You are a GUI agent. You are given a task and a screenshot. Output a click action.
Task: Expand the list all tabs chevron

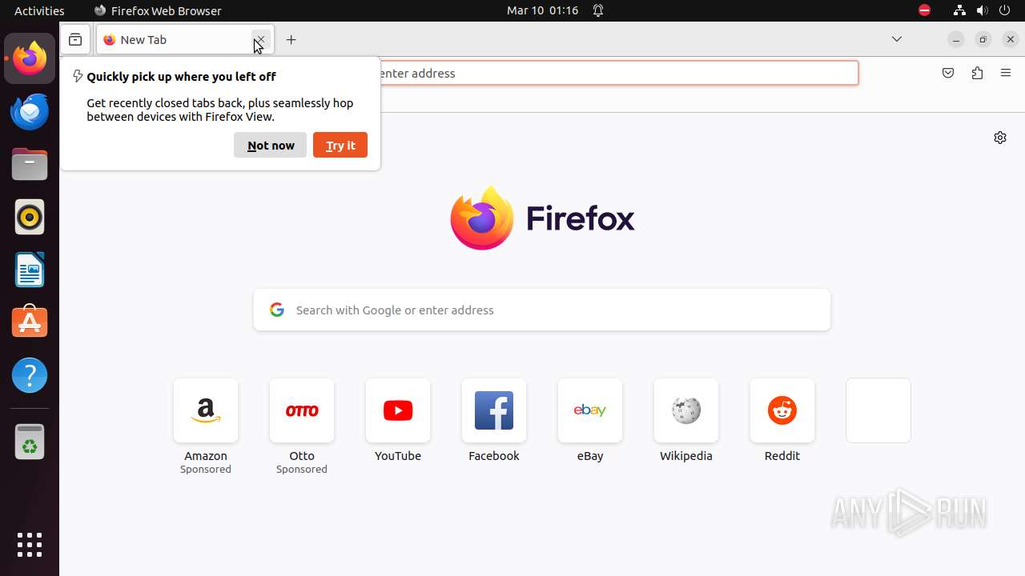[897, 39]
